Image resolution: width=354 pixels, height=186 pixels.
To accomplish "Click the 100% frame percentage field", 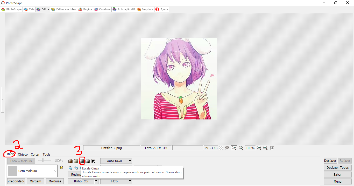I will coord(59,160).
